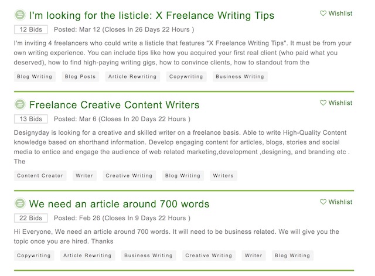Select the Blog Posts tag

(80, 77)
